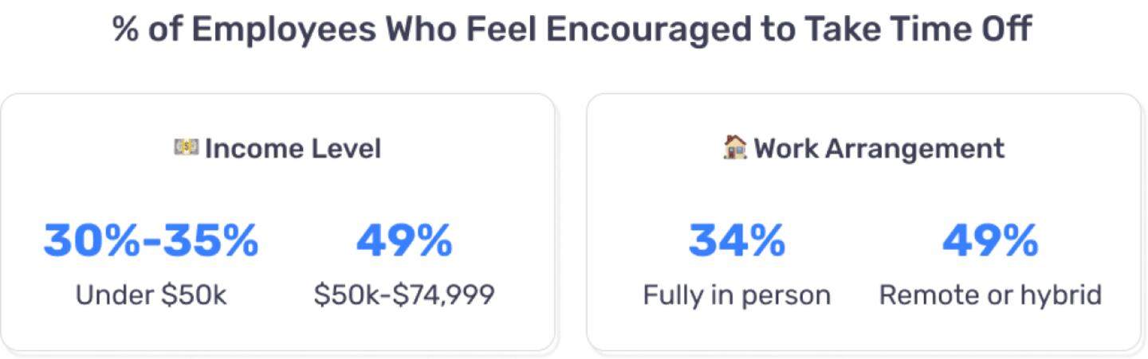
Task: Click the money banknote icon
Action: click(x=186, y=147)
